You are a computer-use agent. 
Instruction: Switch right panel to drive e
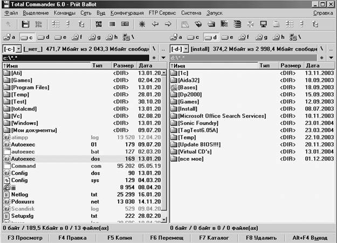[227, 37]
